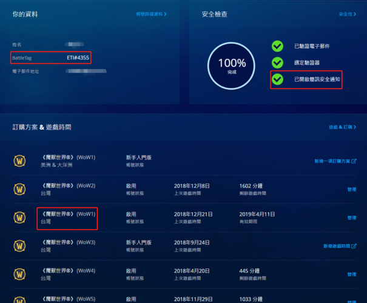Click the WoW icon in the WoW4 row
This screenshot has width=367, height=303.
[x=19, y=274]
